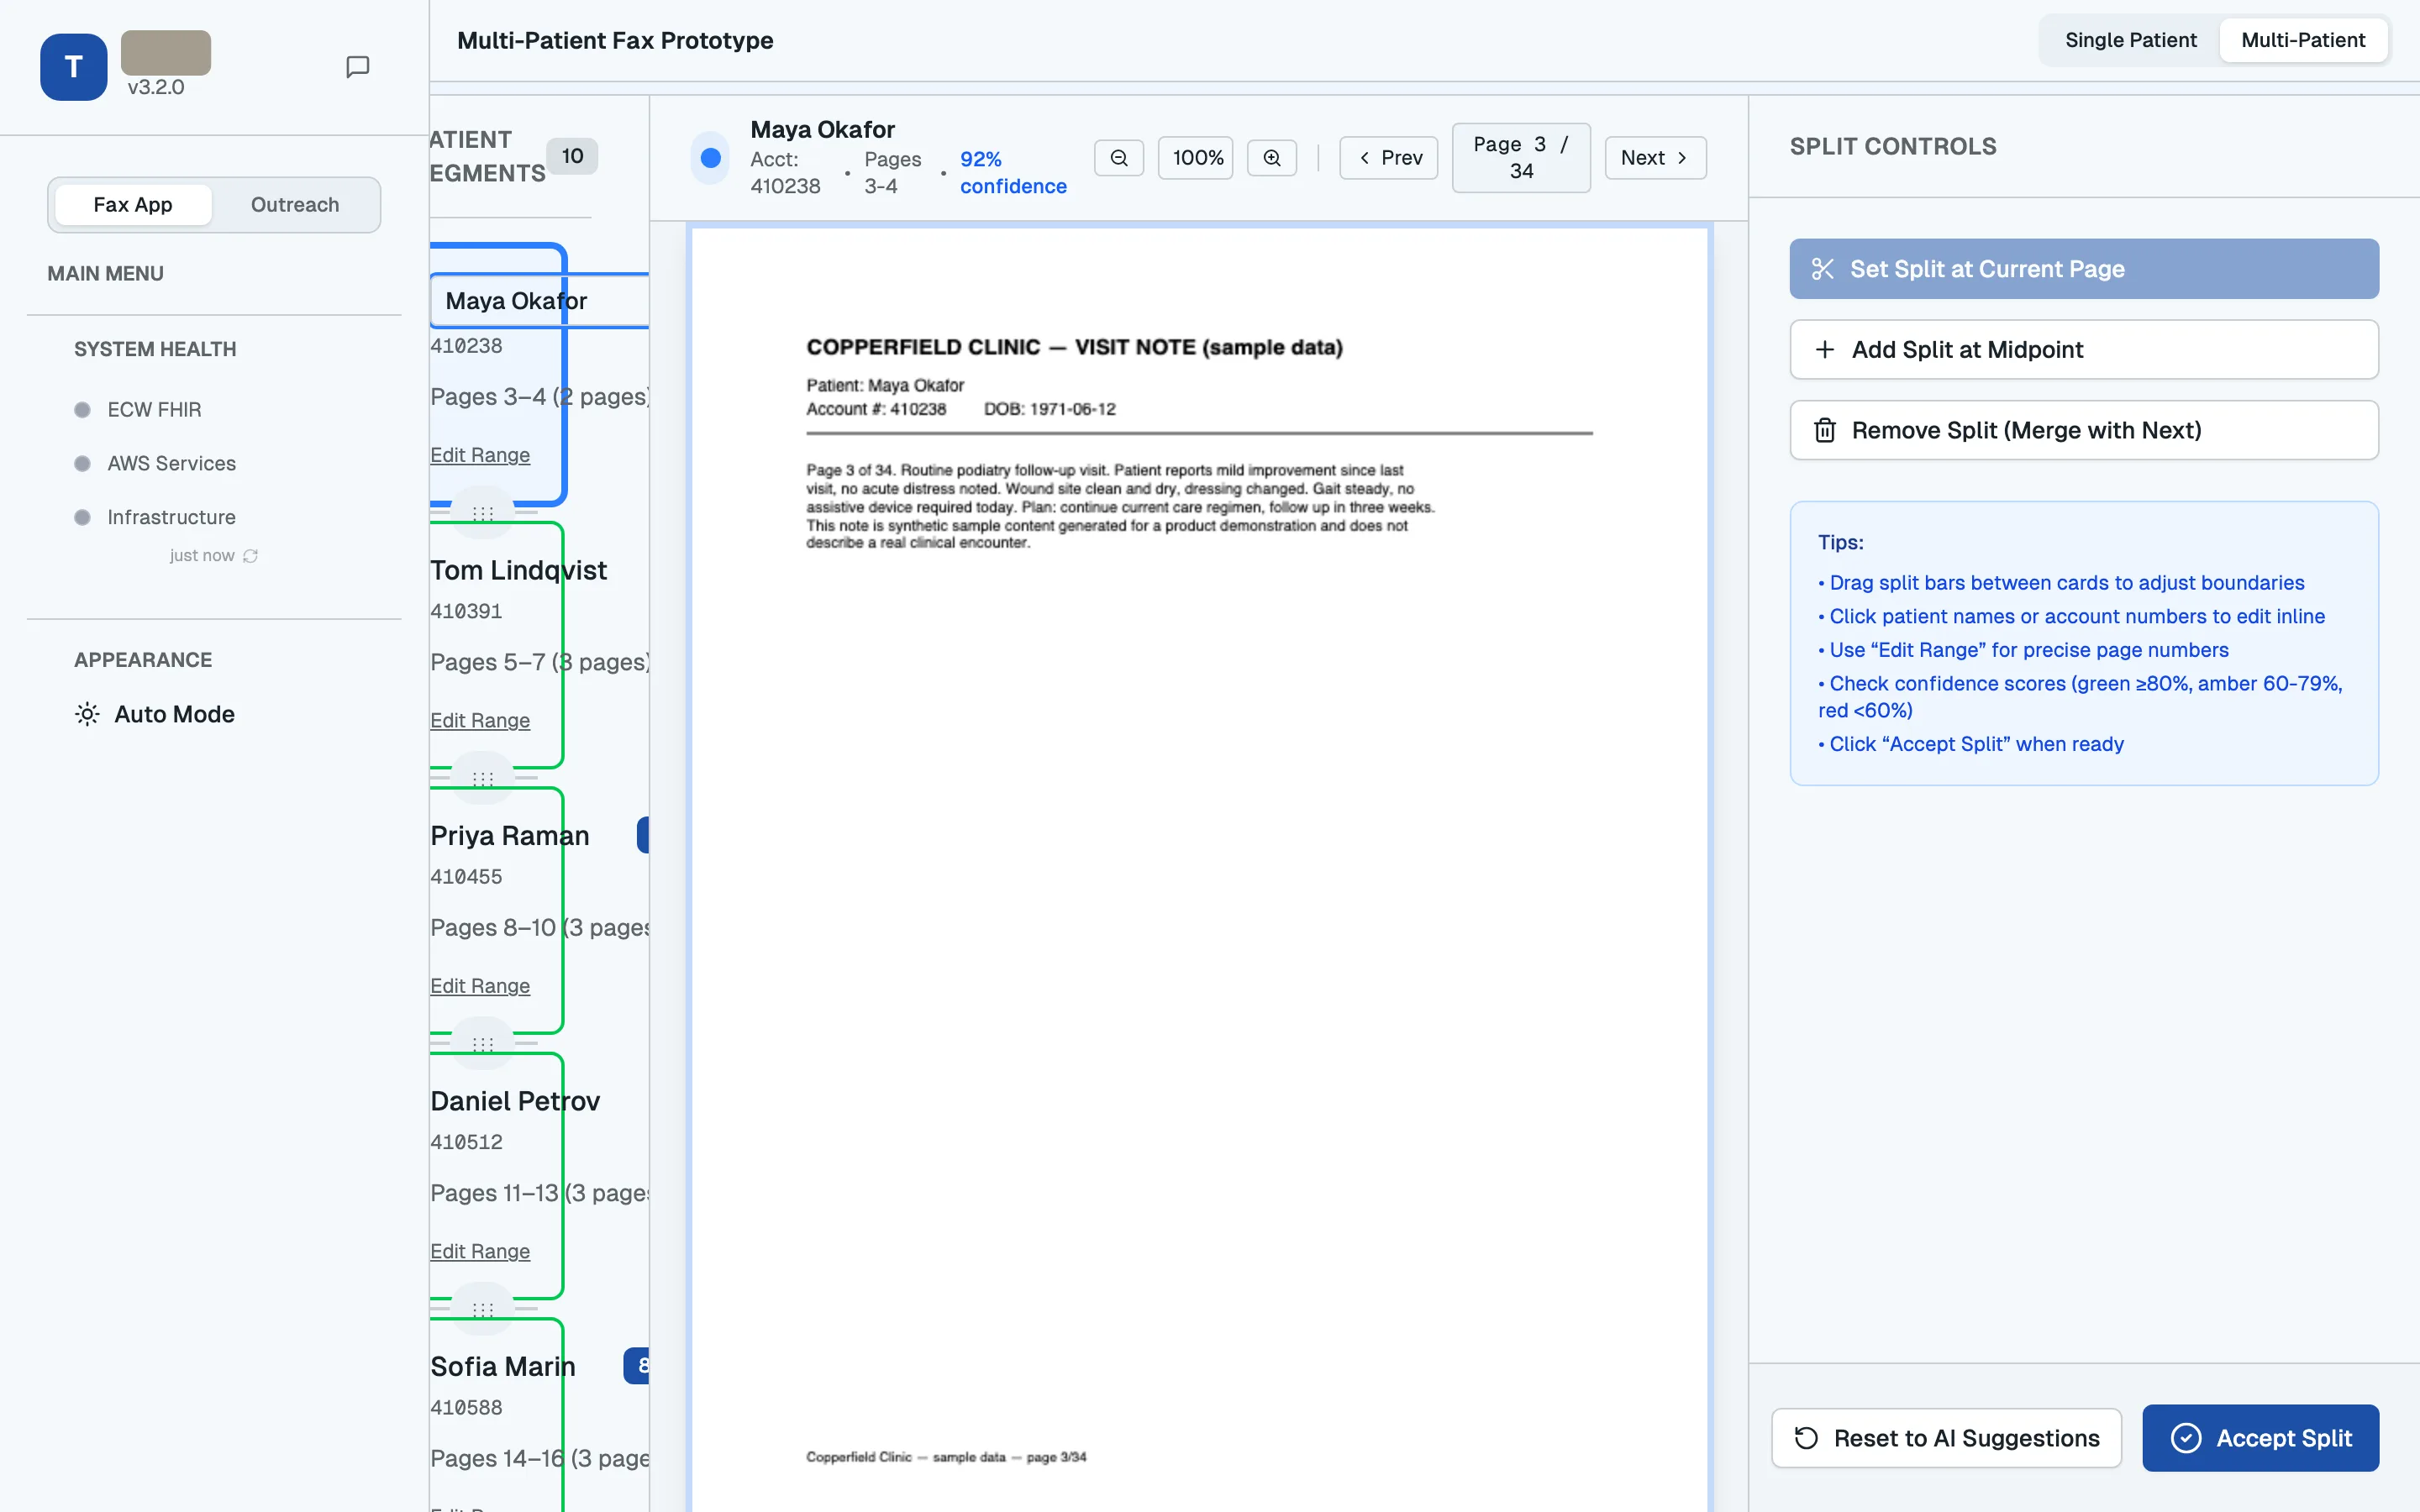
Task: Click Accept Split button
Action: click(x=2260, y=1438)
